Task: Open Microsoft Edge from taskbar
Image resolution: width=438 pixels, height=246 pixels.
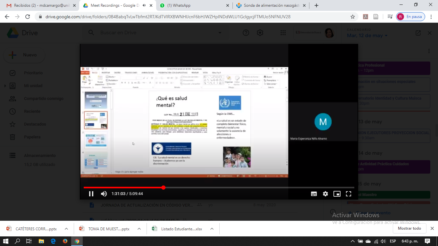Action: point(53,241)
